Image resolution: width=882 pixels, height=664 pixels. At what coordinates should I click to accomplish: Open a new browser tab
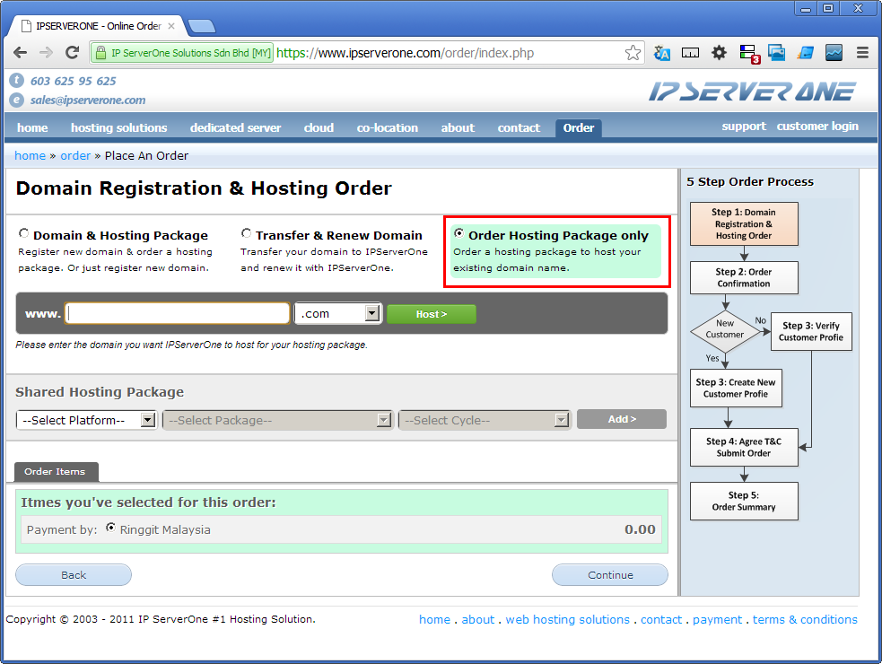(201, 26)
